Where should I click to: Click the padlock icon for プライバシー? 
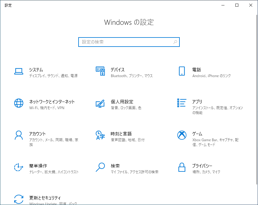[182, 167]
